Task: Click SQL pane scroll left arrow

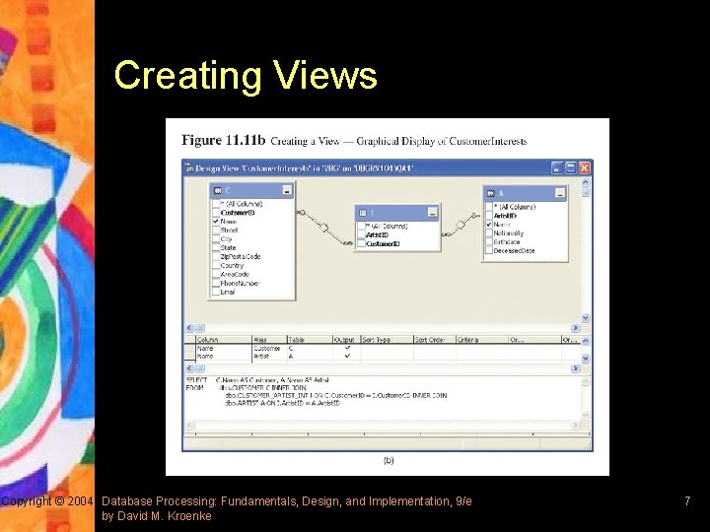Action: coord(189,426)
